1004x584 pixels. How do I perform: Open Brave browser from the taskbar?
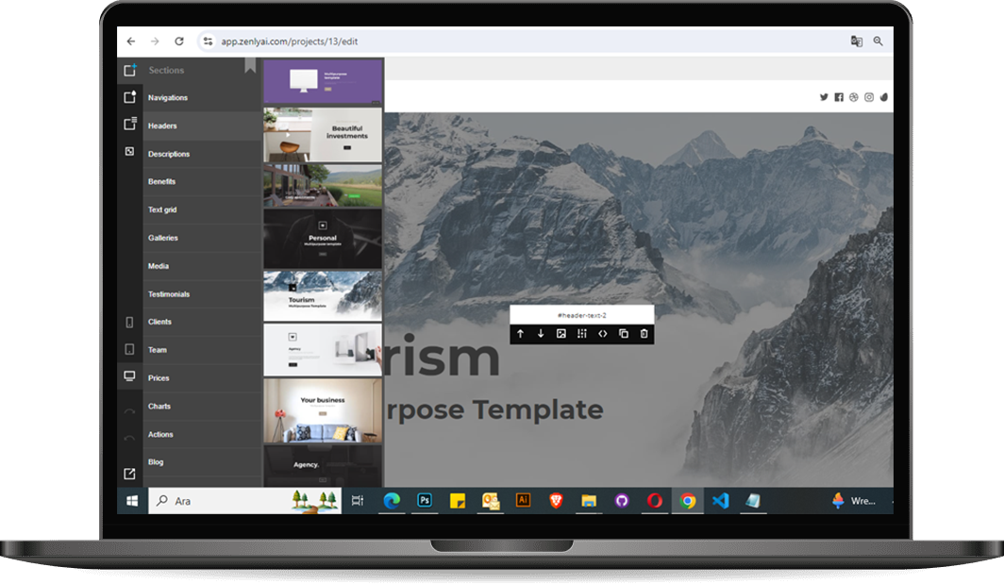(556, 501)
